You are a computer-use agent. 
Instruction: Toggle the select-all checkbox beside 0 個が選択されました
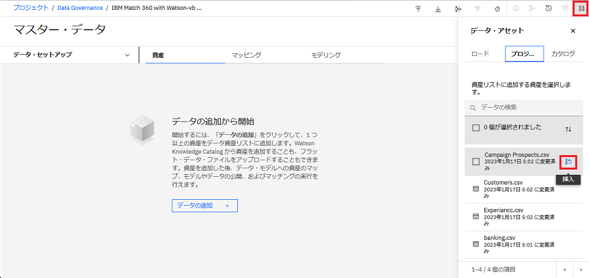coord(476,127)
